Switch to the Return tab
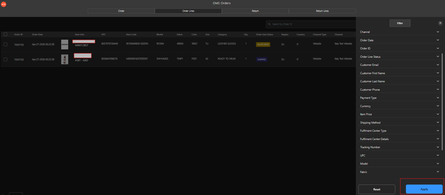445x195 pixels. coord(255,11)
